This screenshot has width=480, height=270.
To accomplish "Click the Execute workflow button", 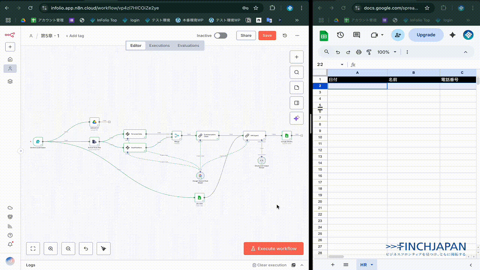I will click(273, 249).
